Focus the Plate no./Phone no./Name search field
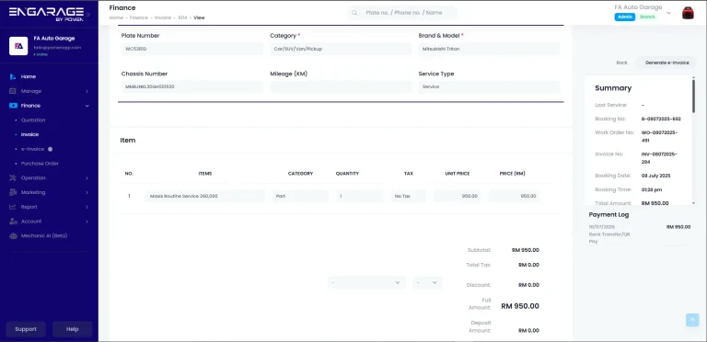The height and width of the screenshot is (342, 707). coord(403,13)
